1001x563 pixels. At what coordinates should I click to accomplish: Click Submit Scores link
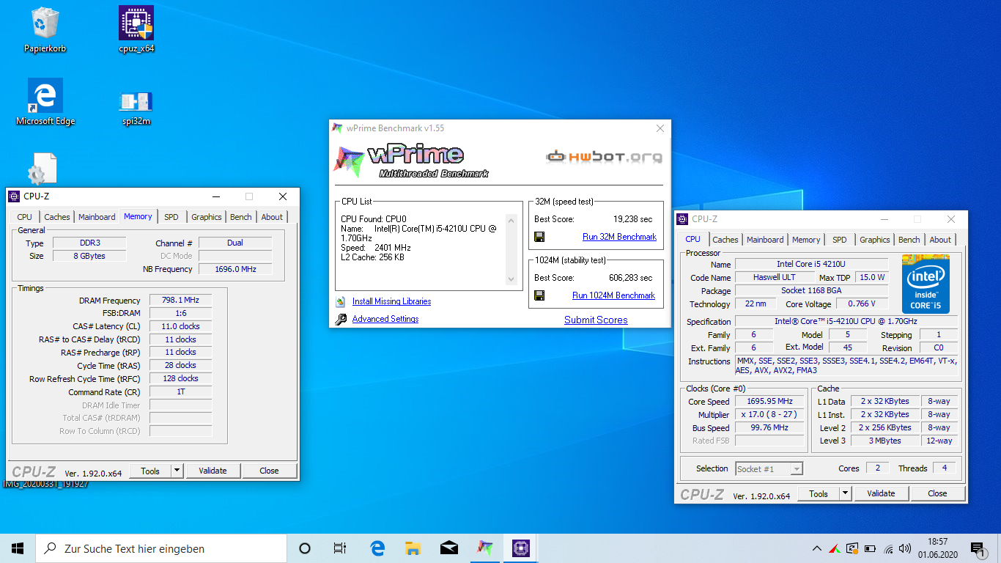596,320
